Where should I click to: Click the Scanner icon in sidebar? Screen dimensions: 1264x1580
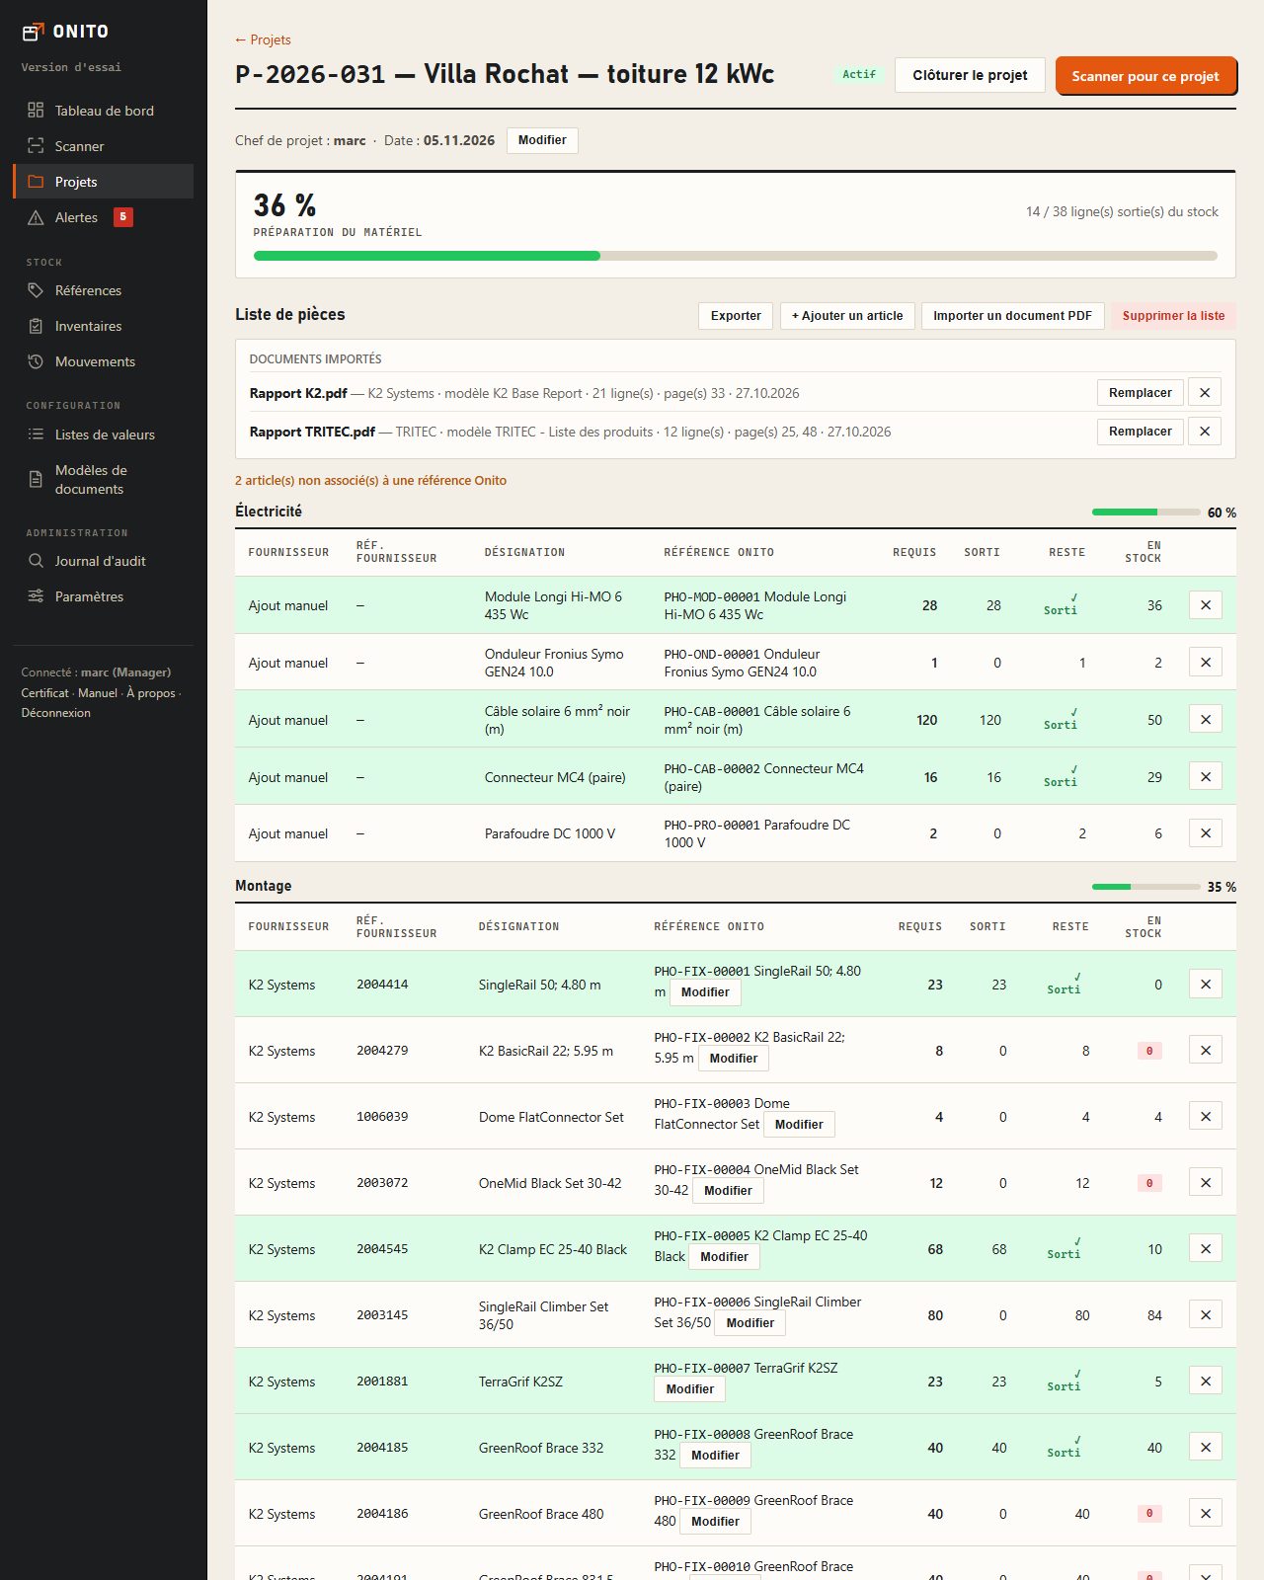coord(36,146)
